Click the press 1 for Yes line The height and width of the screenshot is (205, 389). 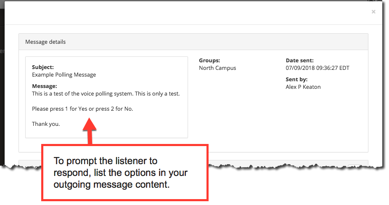click(x=82, y=109)
